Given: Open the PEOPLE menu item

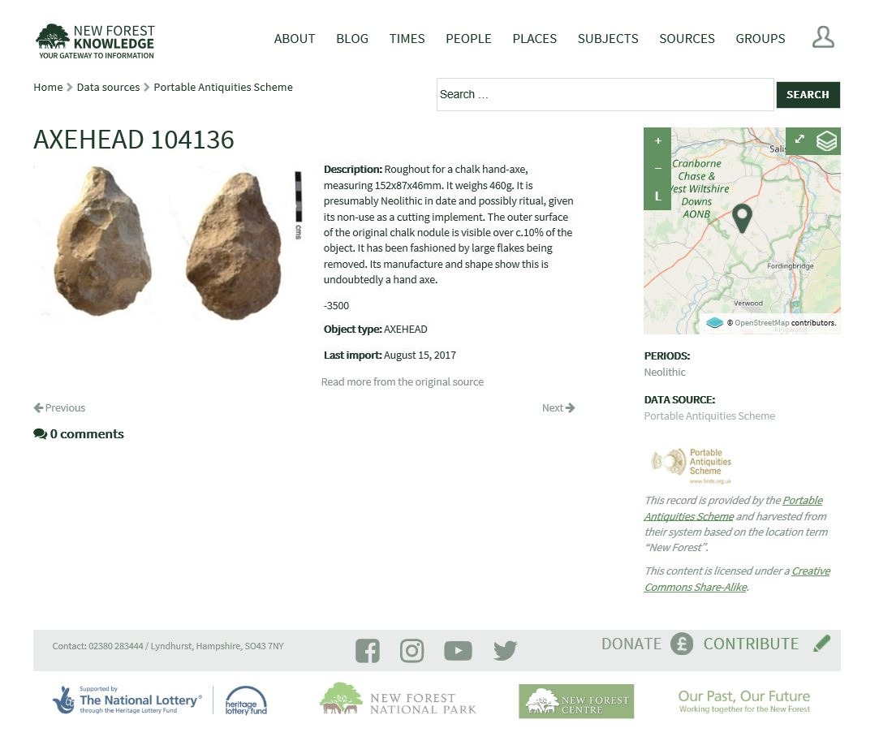Looking at the screenshot, I should coord(468,39).
